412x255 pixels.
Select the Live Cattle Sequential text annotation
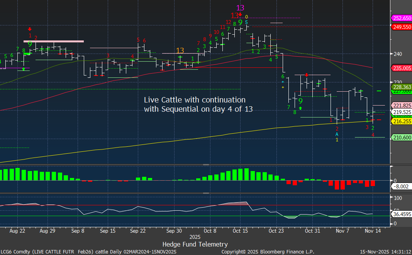click(x=198, y=104)
